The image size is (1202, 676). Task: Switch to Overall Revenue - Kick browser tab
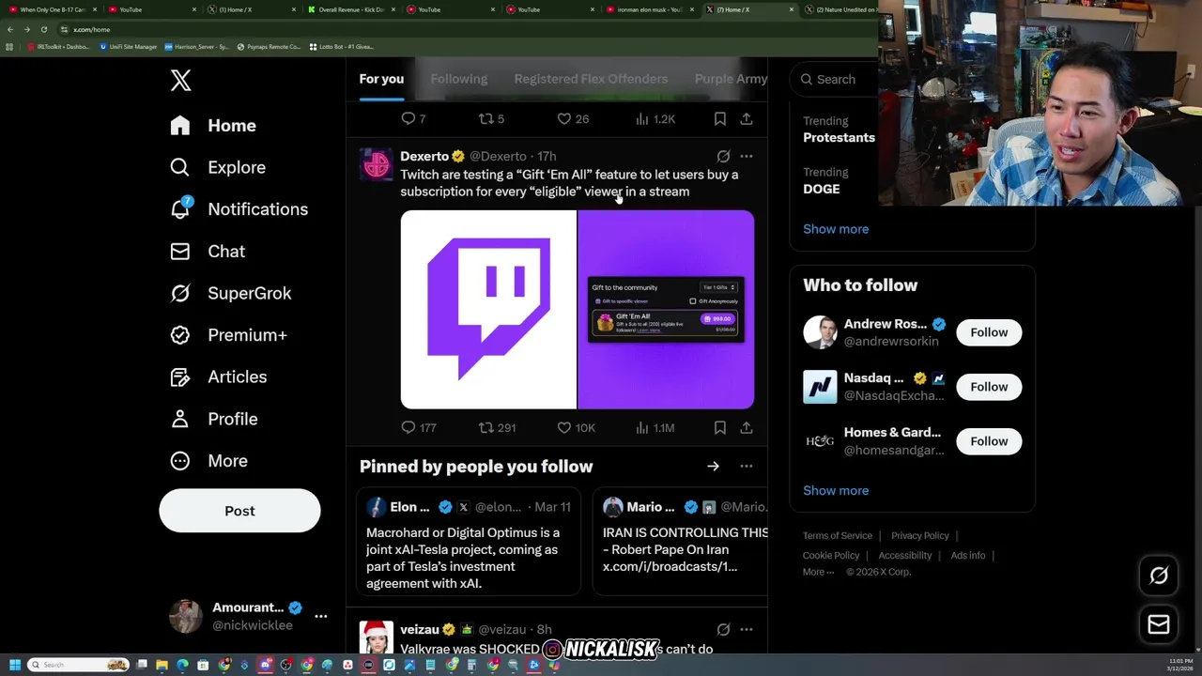pyautogui.click(x=351, y=9)
